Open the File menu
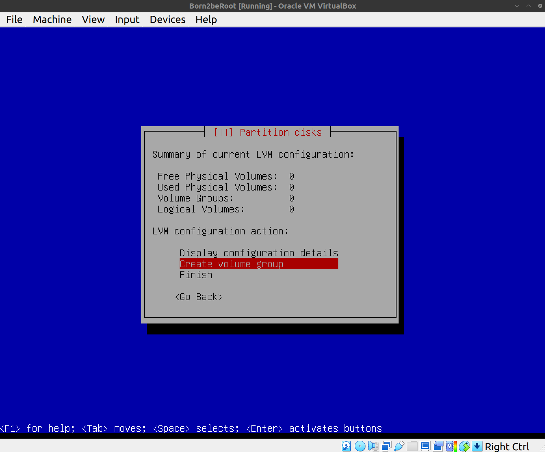Screen dimensions: 545x452 click(x=14, y=20)
